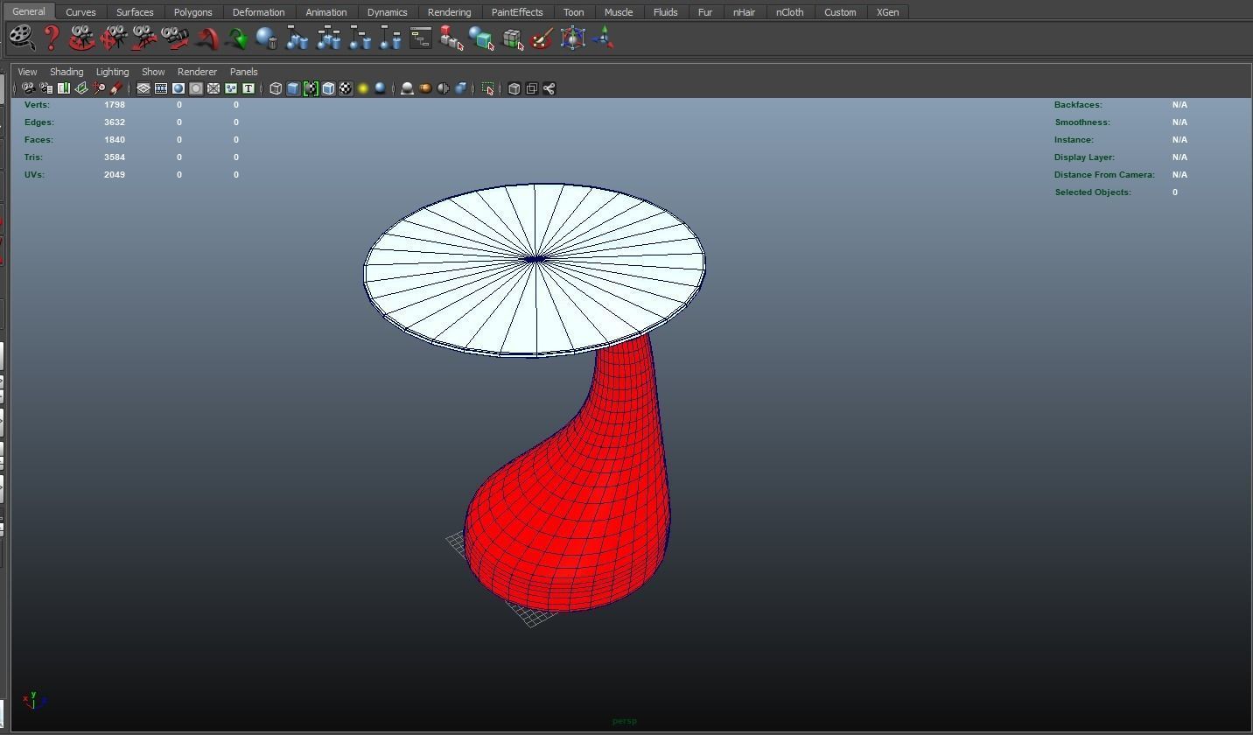This screenshot has width=1253, height=735.
Task: Open the Deformation shelf tab
Action: [258, 12]
